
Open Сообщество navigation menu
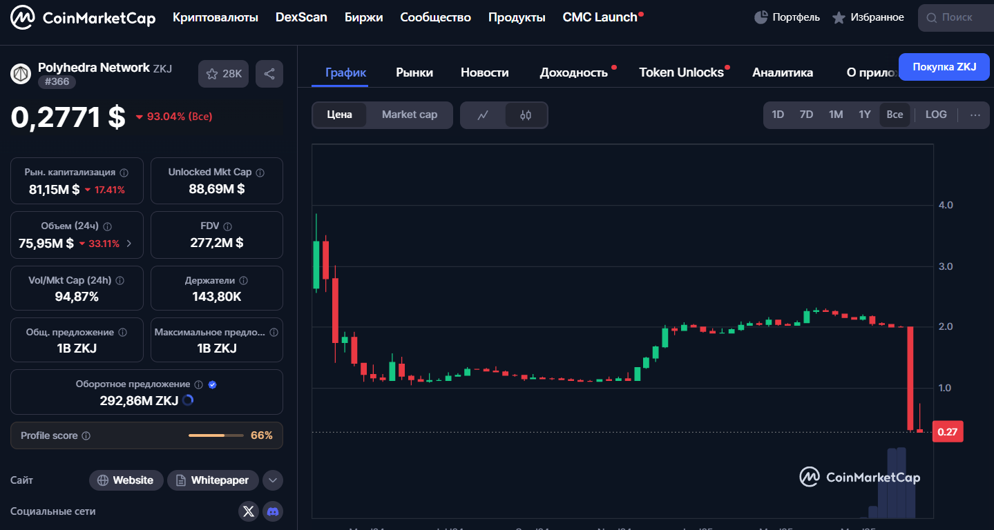click(435, 17)
